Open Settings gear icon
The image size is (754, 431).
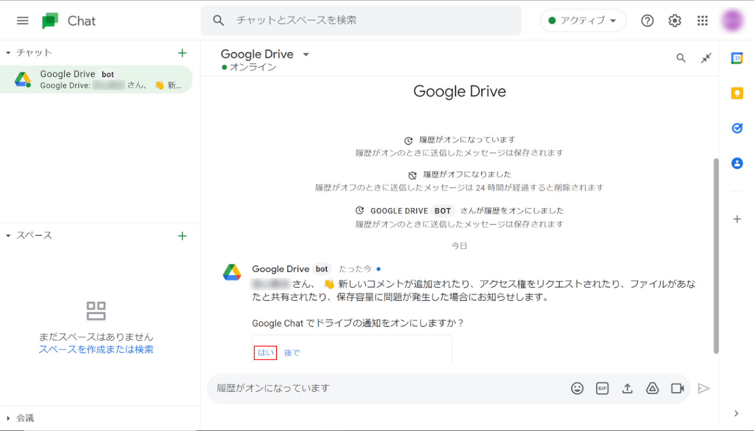pyautogui.click(x=675, y=20)
